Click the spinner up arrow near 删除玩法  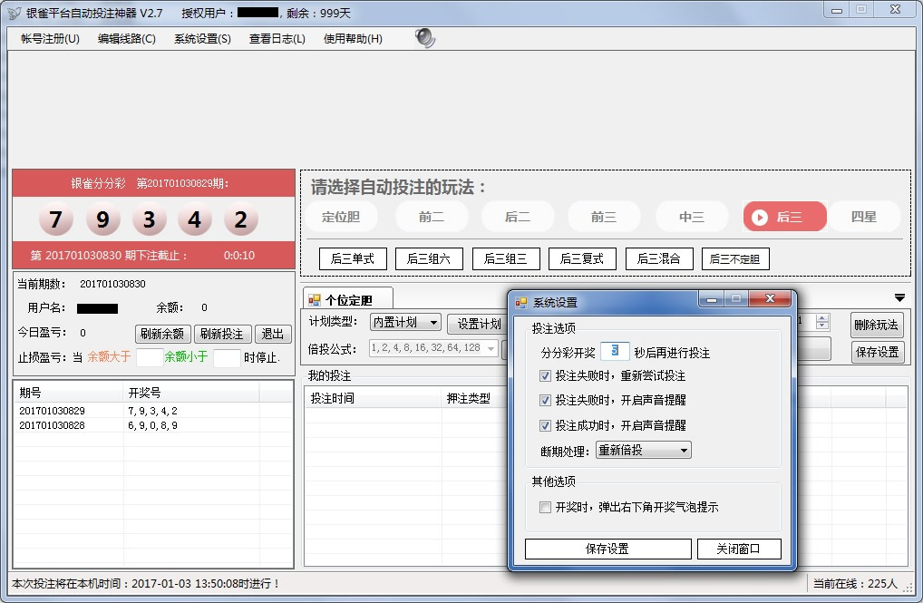pyautogui.click(x=821, y=318)
